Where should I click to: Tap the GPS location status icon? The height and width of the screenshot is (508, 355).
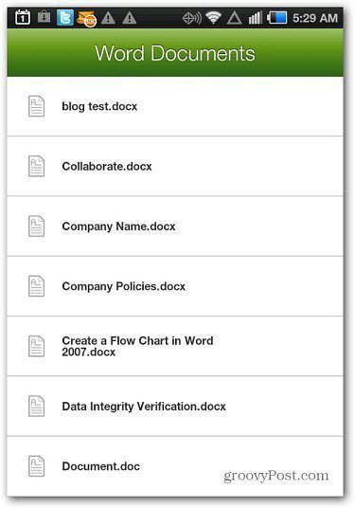tap(191, 18)
